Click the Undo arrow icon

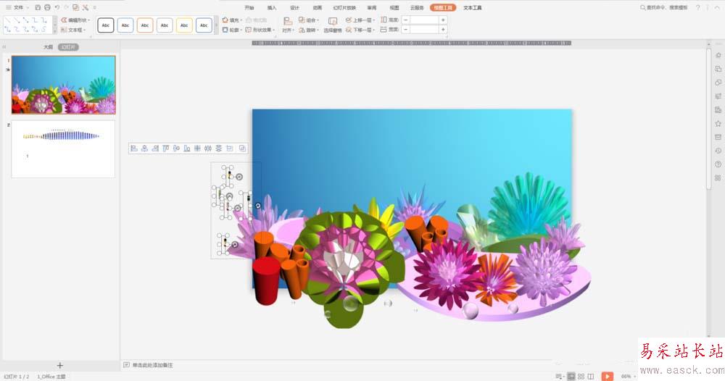coord(57,7)
